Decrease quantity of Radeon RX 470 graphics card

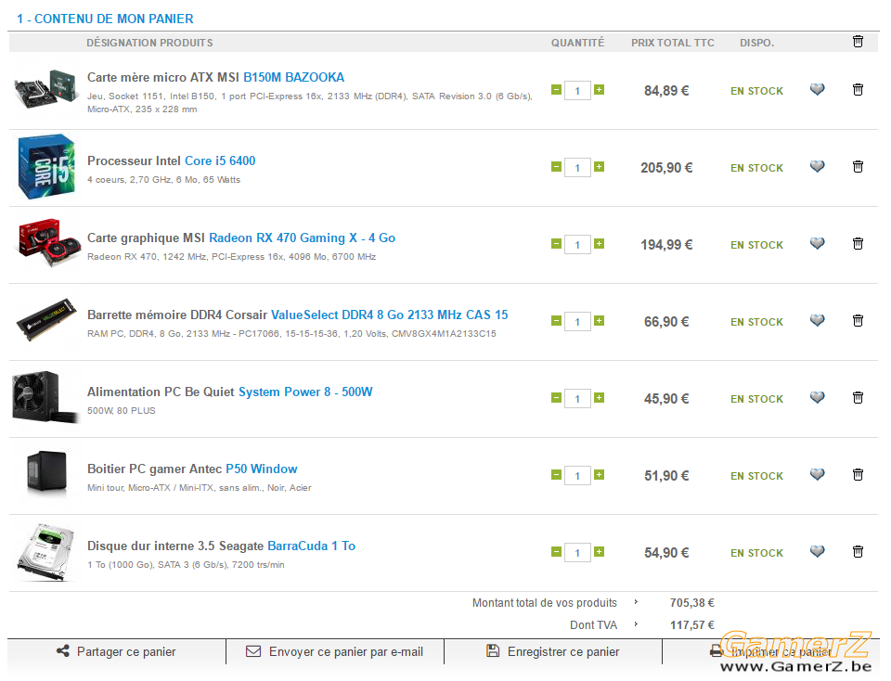(556, 244)
